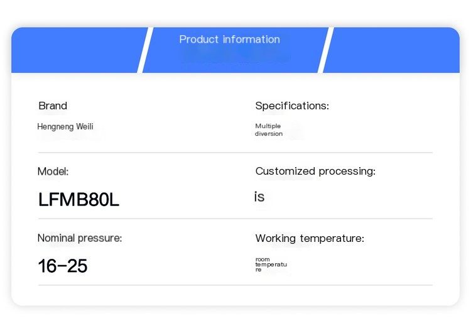Click the 16-25 pressure value

62,266
